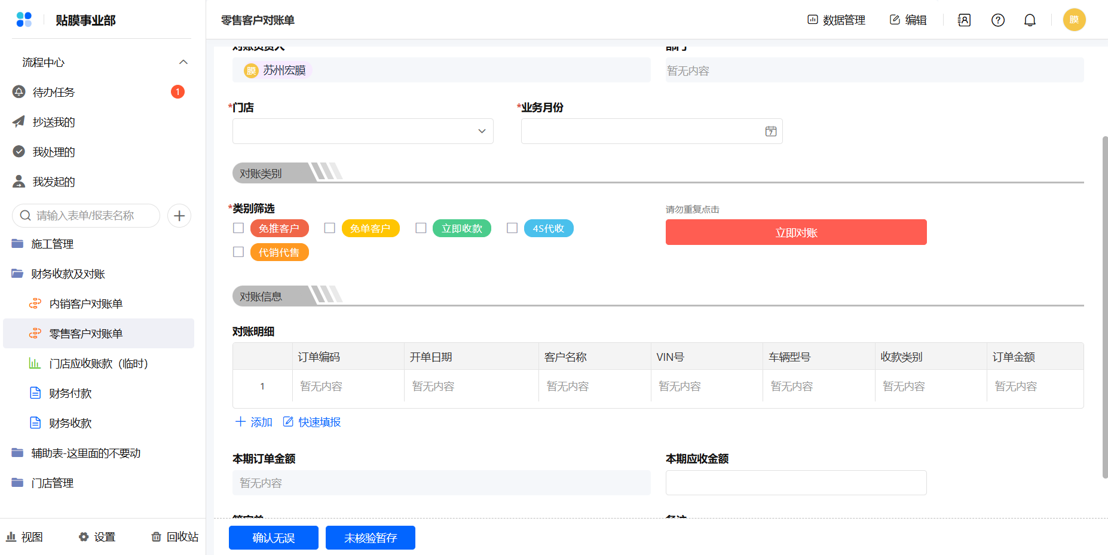Check the 4S代收 checkbox

[x=512, y=228]
